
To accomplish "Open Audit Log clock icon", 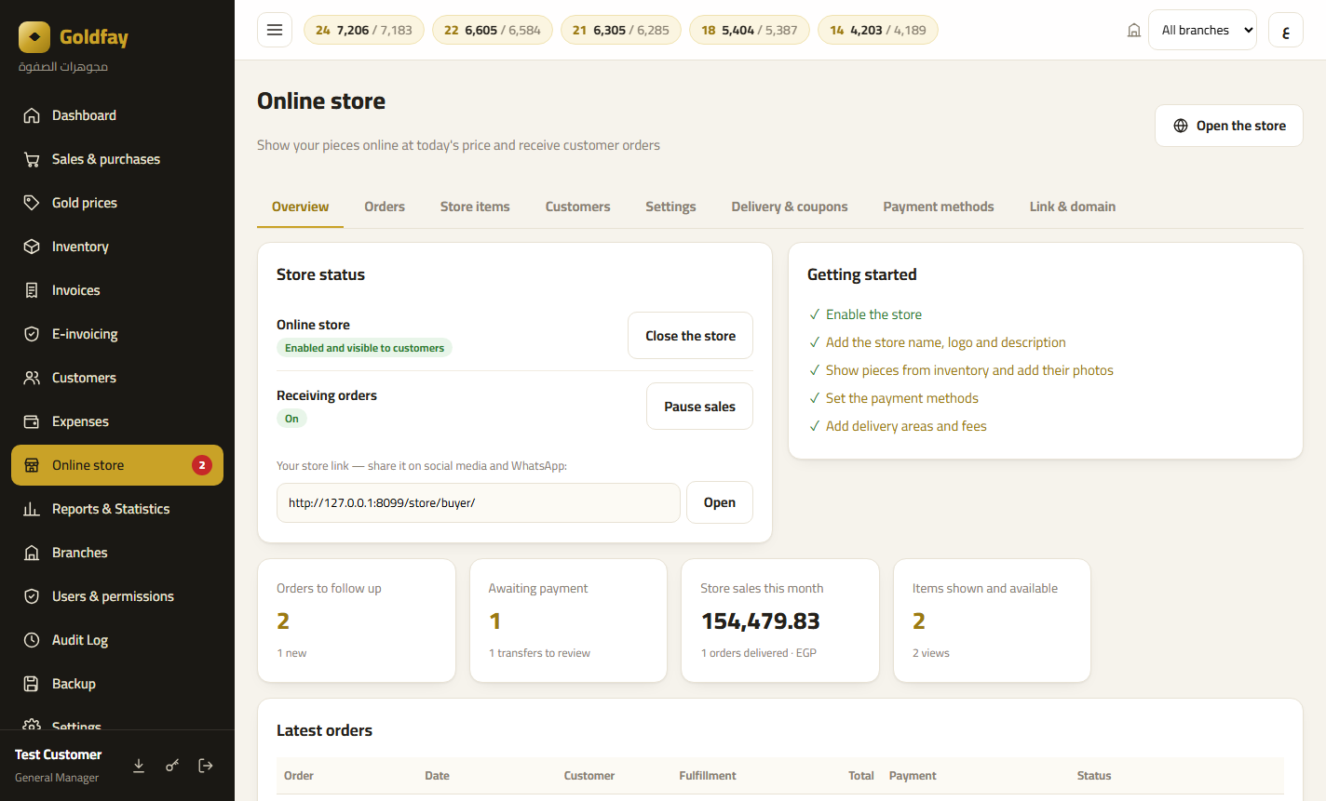I will pos(32,640).
